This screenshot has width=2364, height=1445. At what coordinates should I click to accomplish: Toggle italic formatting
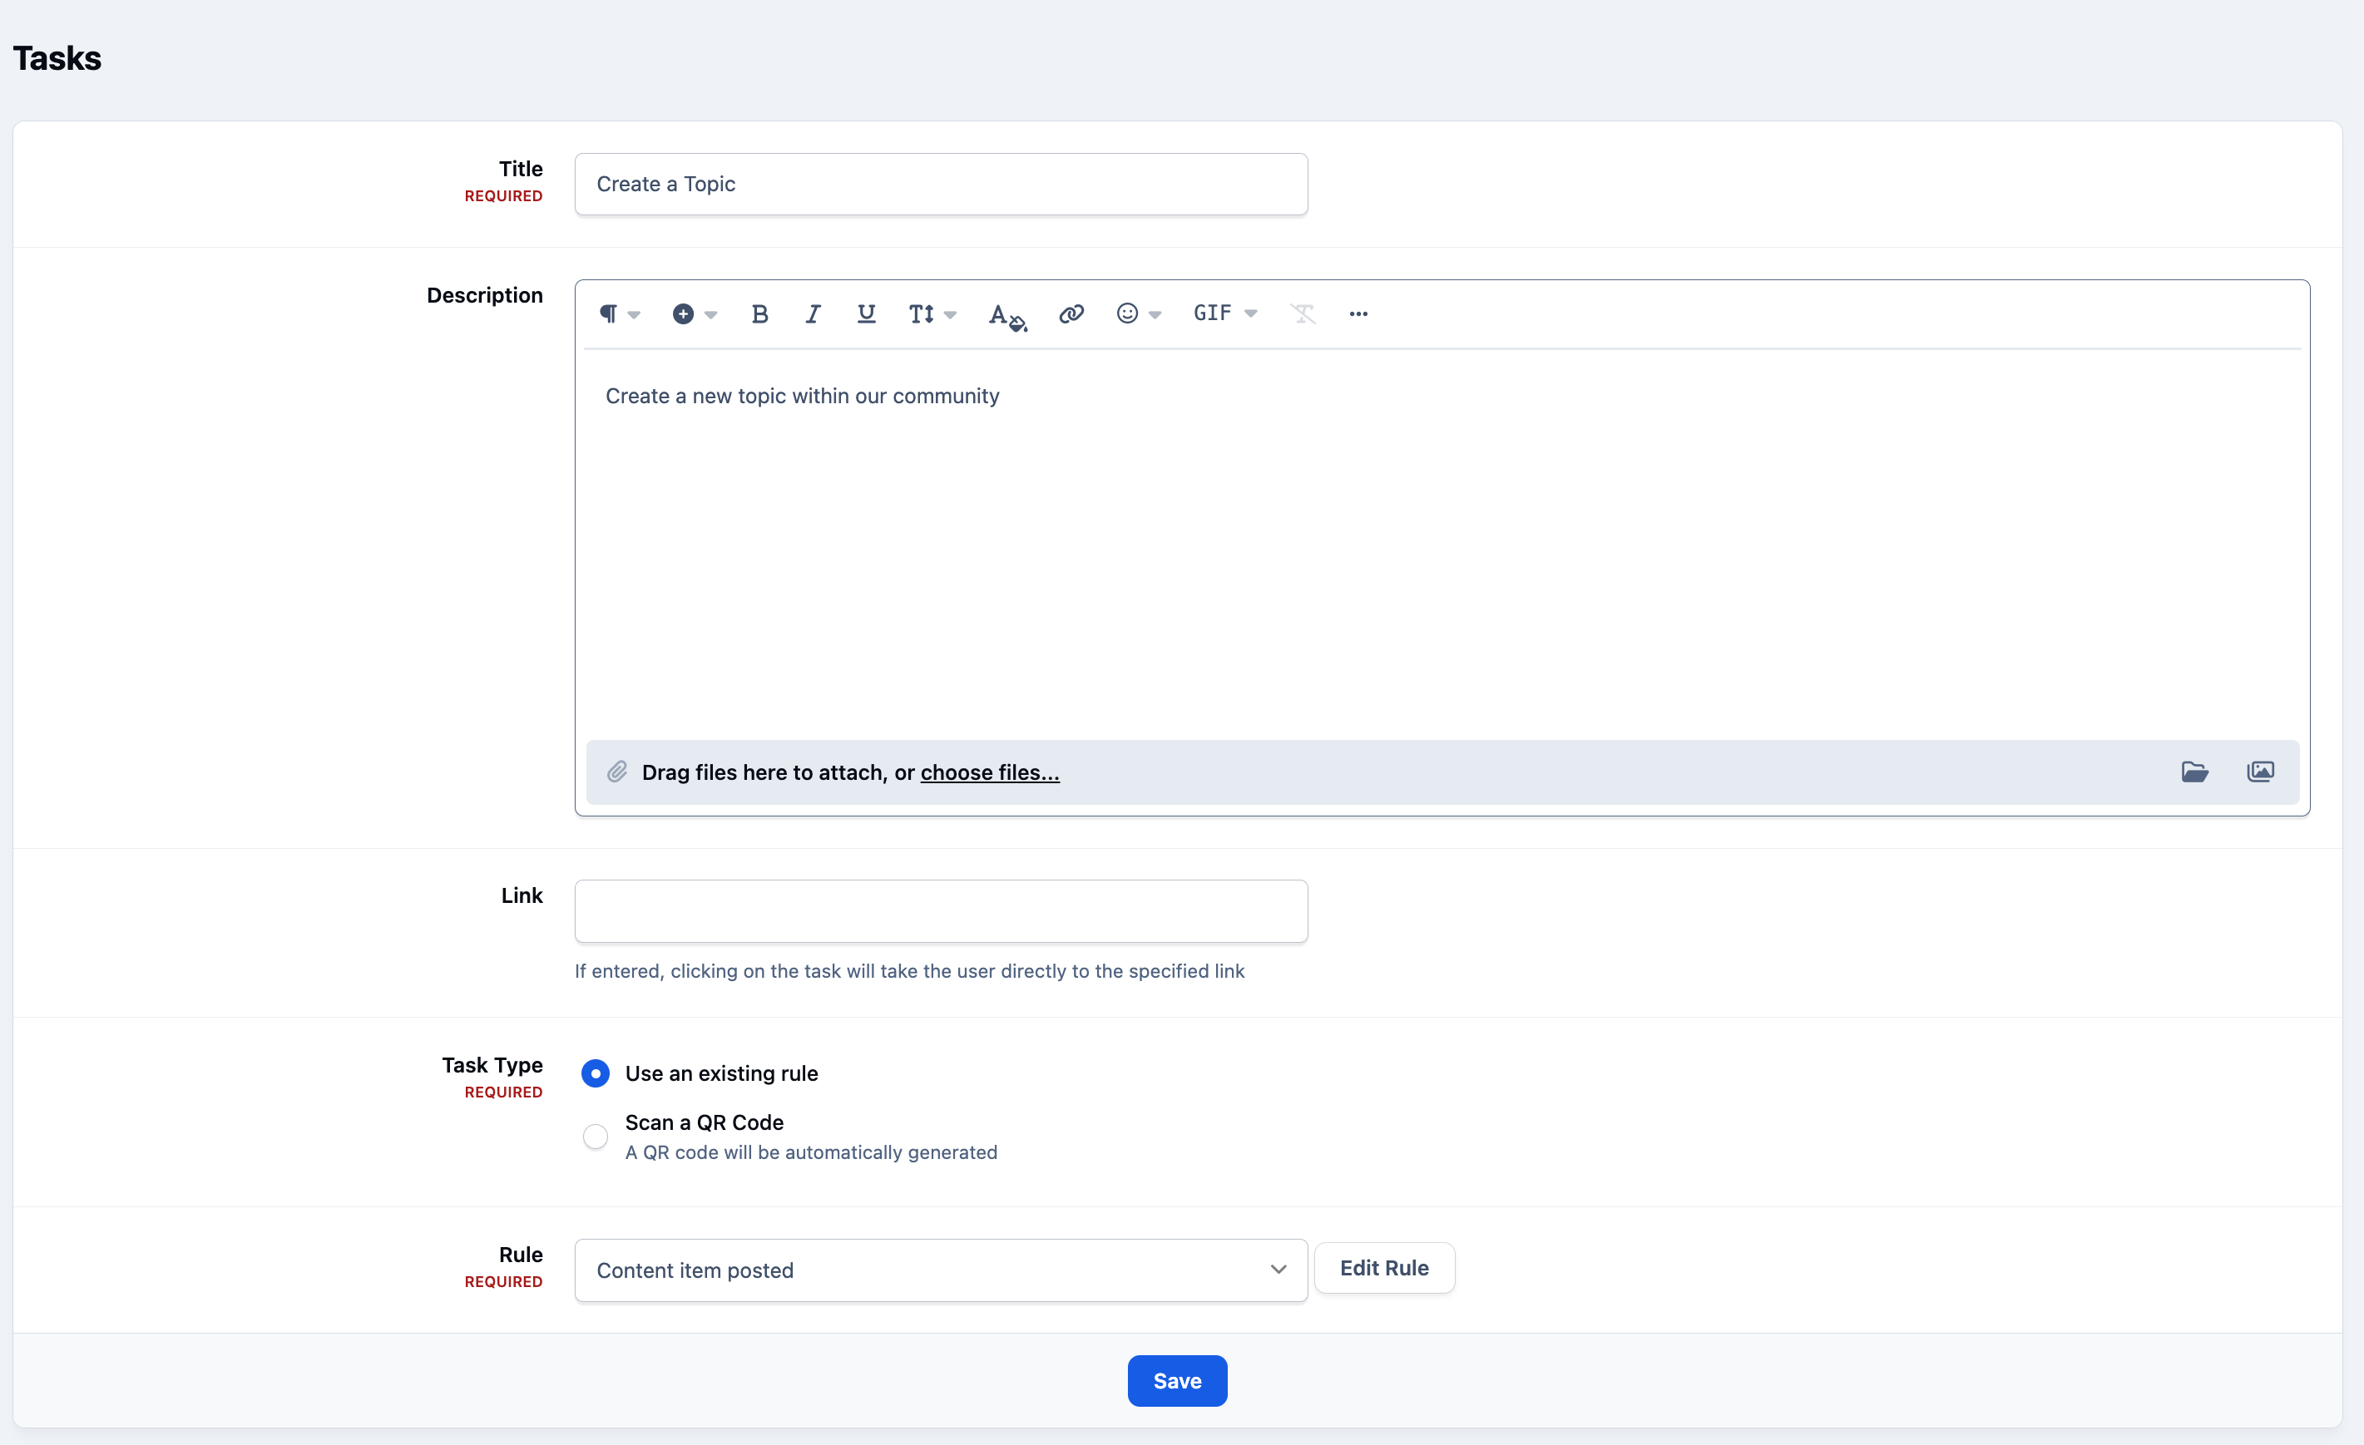[813, 313]
